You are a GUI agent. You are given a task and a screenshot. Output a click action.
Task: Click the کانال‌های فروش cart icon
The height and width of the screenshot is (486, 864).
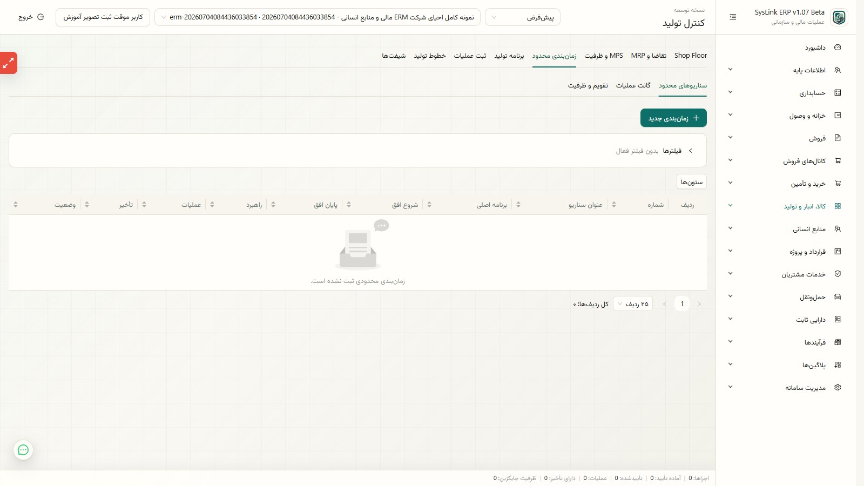pyautogui.click(x=838, y=161)
